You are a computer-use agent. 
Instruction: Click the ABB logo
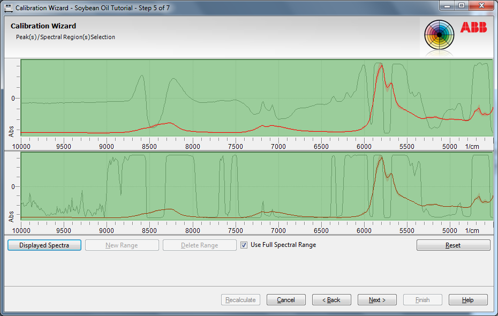click(473, 28)
